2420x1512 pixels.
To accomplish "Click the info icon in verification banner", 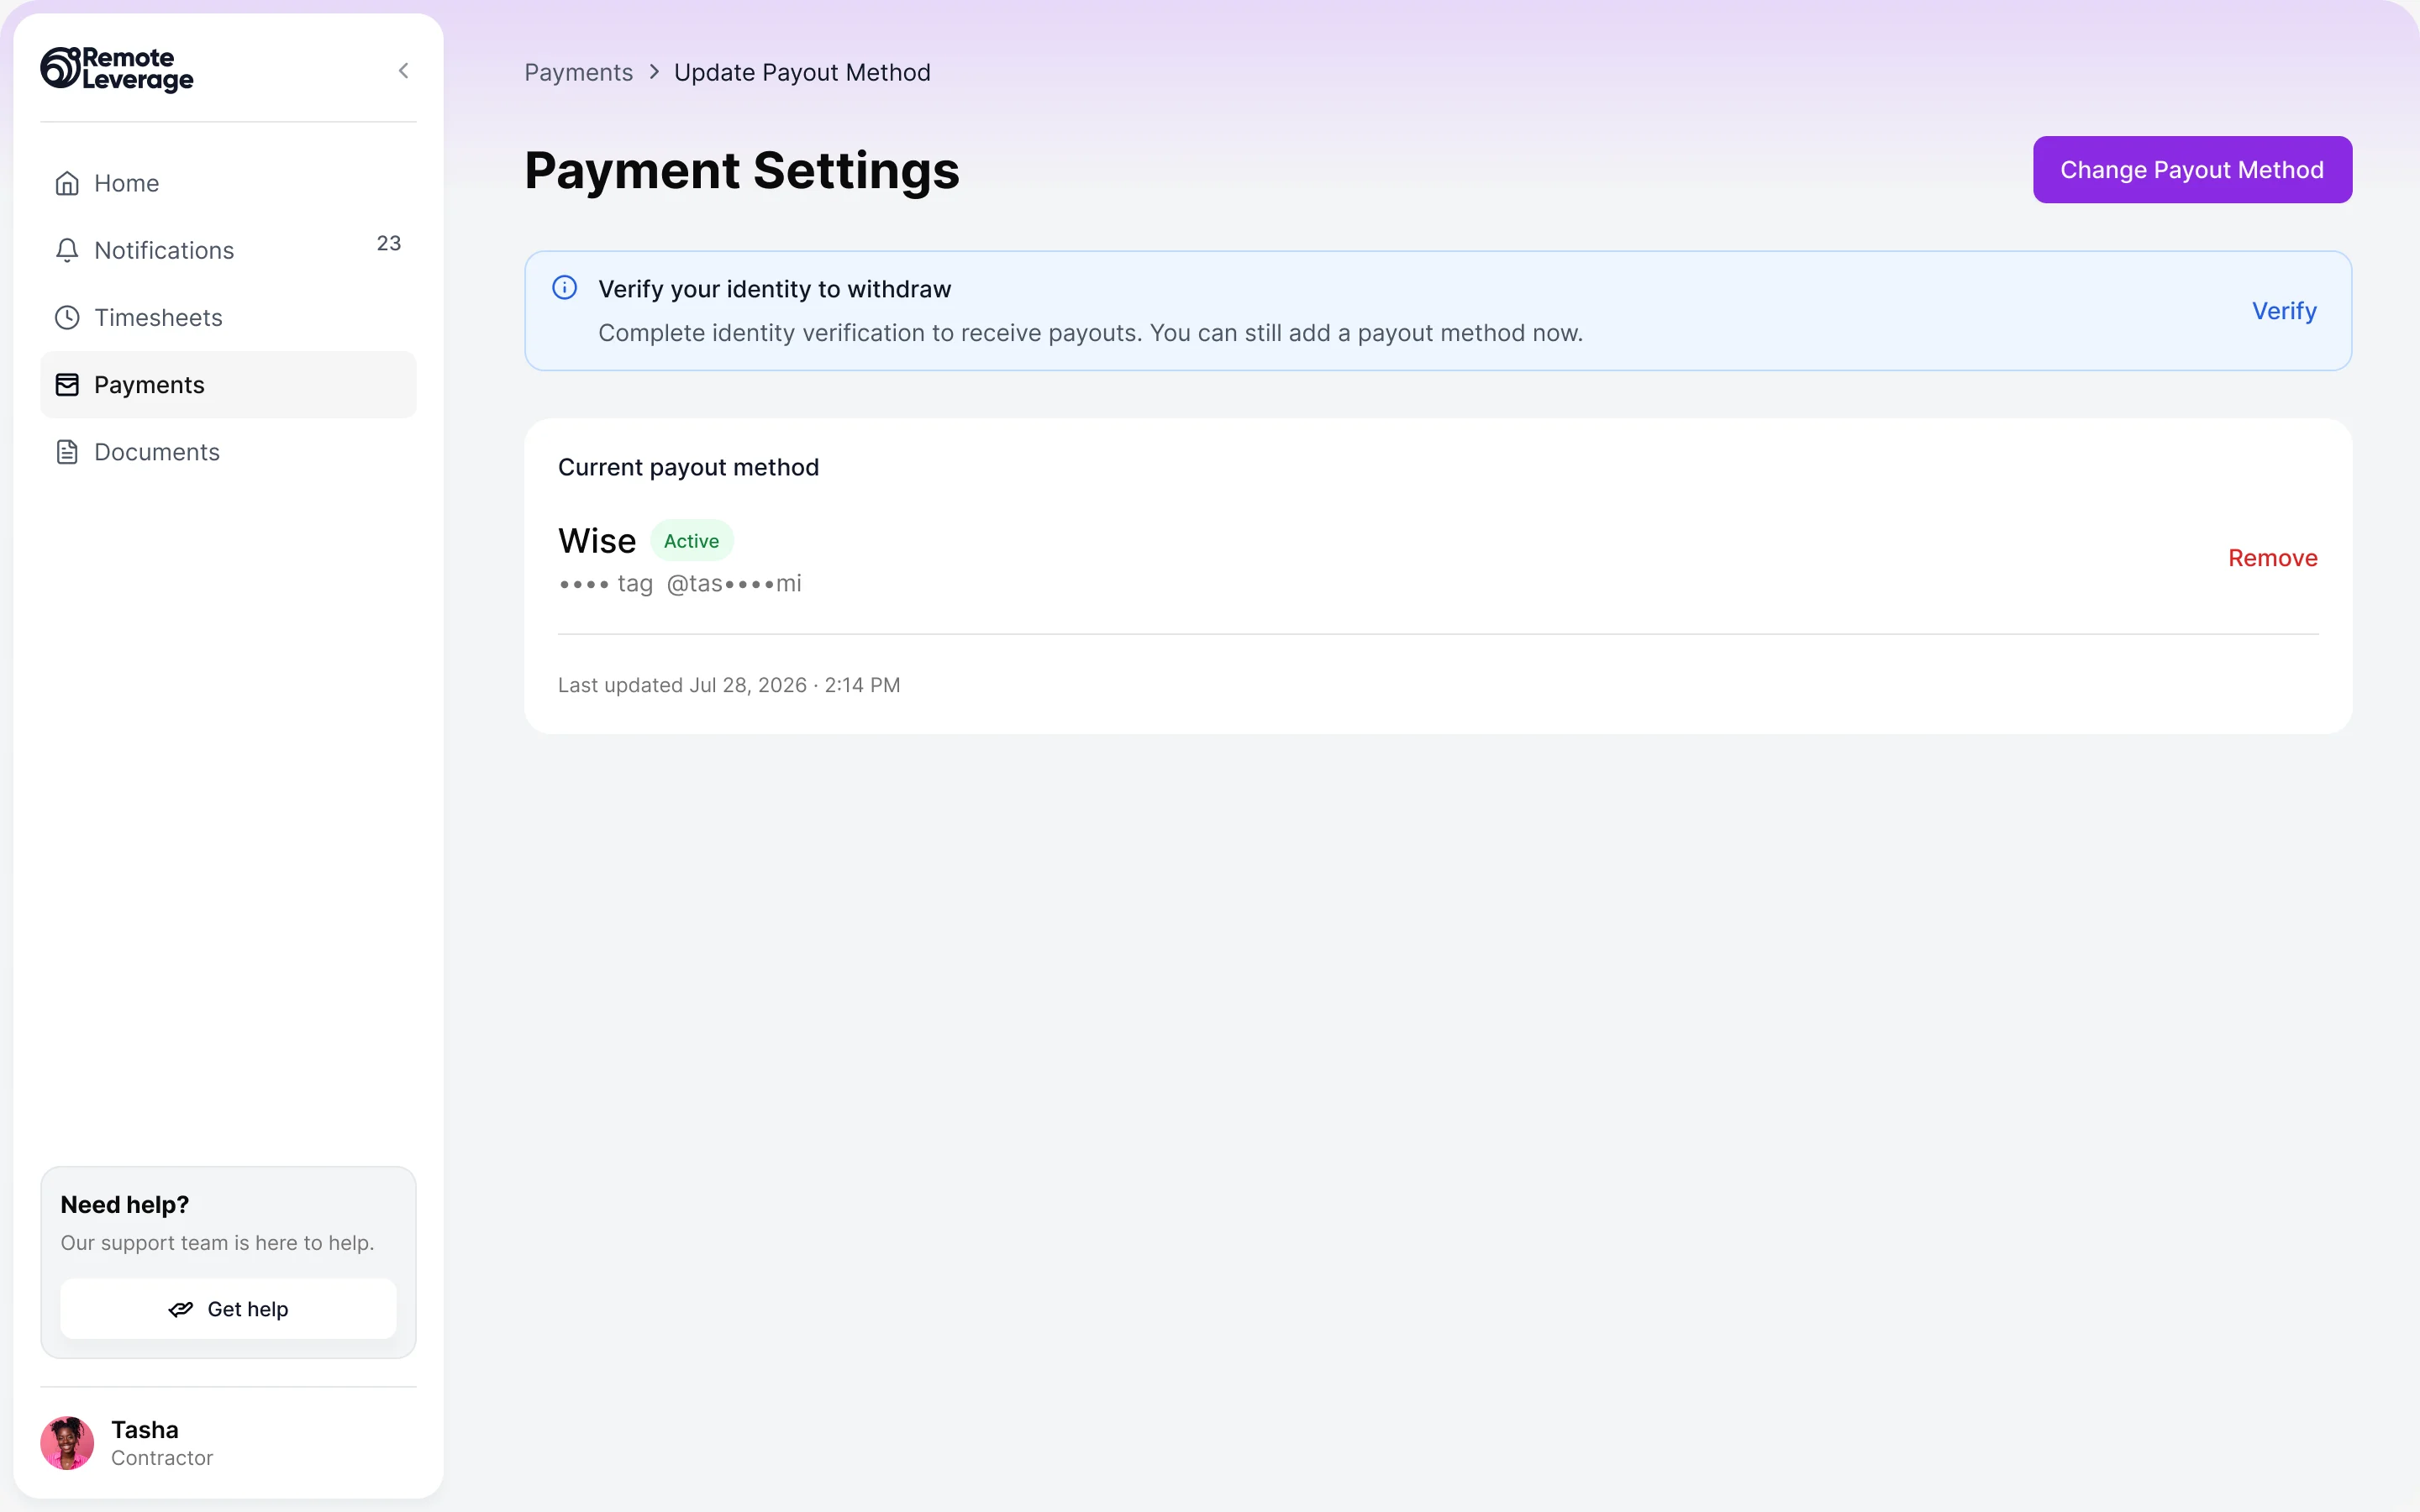I will [x=565, y=288].
